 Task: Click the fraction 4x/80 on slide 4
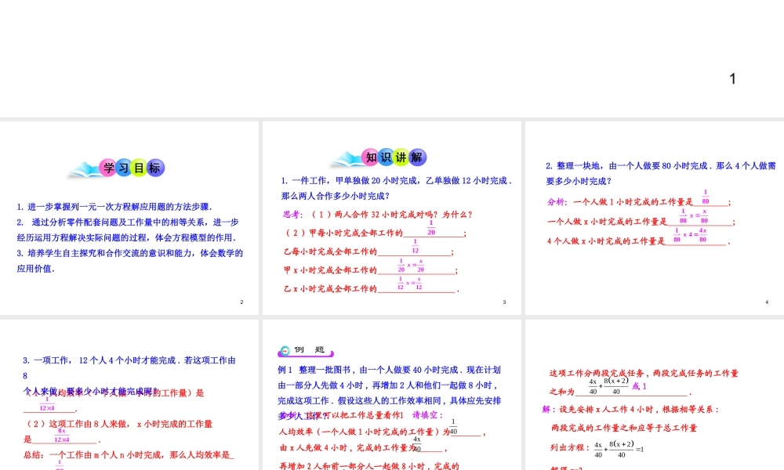702,234
